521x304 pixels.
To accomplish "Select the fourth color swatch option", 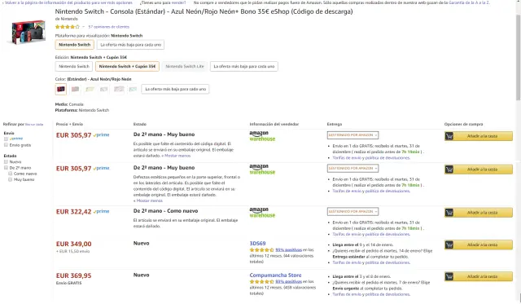I will click(x=104, y=89).
